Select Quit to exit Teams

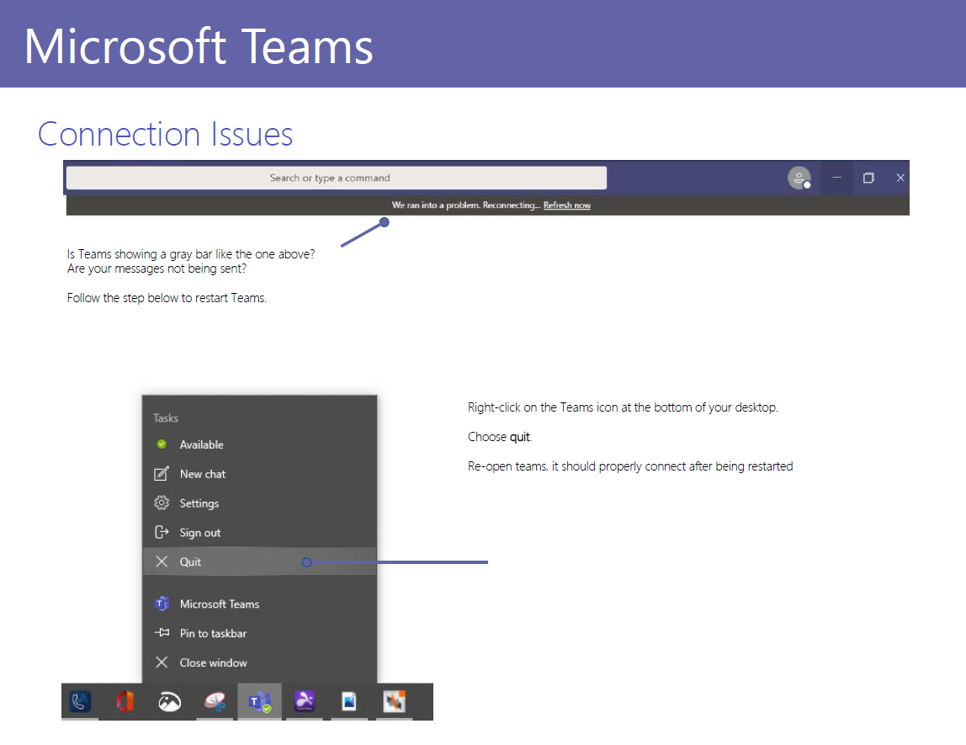[259, 561]
